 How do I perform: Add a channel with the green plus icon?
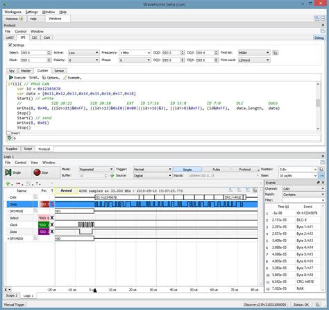coord(8,183)
